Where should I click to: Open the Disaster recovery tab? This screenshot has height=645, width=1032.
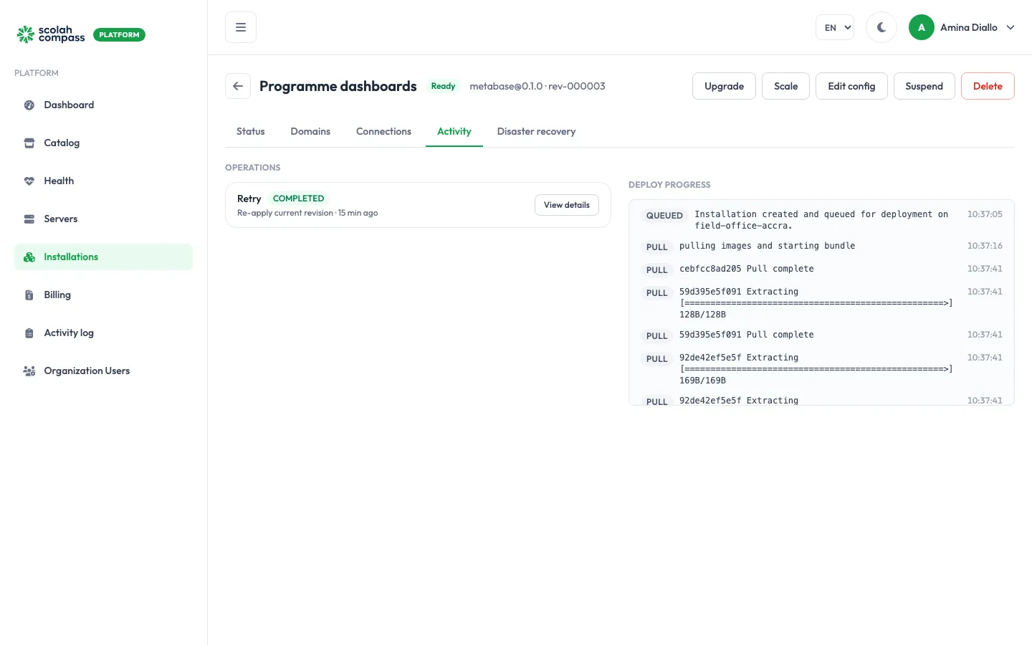(536, 132)
